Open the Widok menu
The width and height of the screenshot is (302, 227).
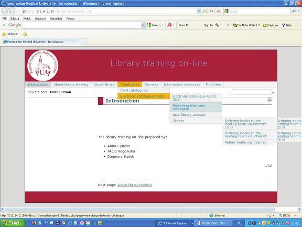tap(27, 19)
